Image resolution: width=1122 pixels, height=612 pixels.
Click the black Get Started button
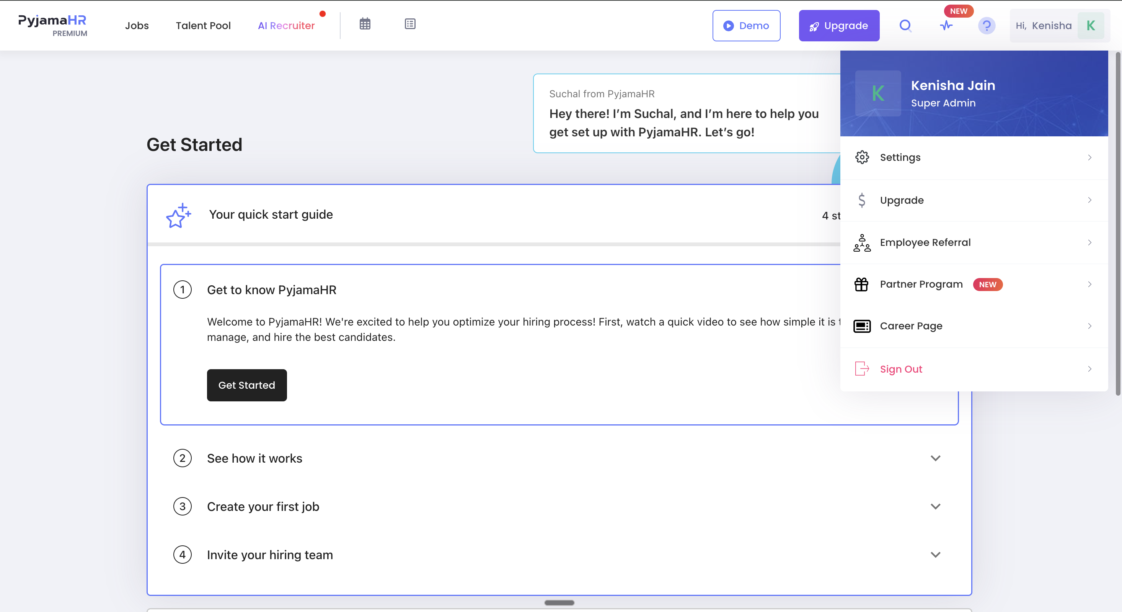pos(246,385)
